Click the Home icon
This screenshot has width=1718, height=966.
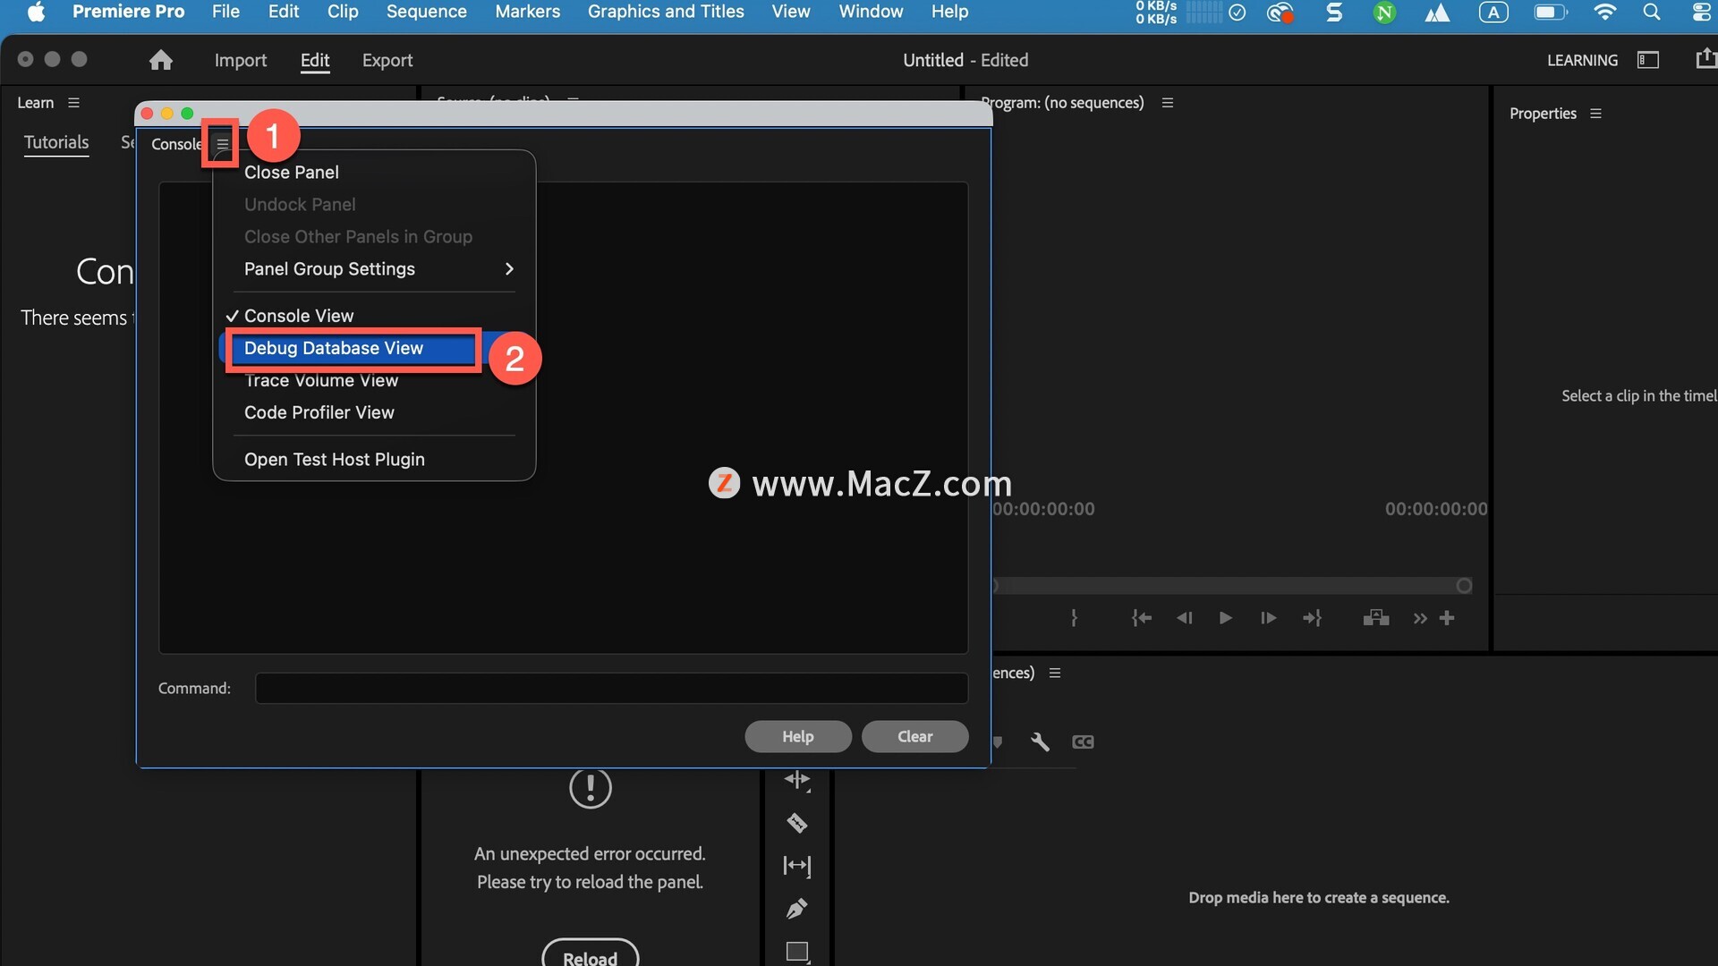click(x=161, y=60)
